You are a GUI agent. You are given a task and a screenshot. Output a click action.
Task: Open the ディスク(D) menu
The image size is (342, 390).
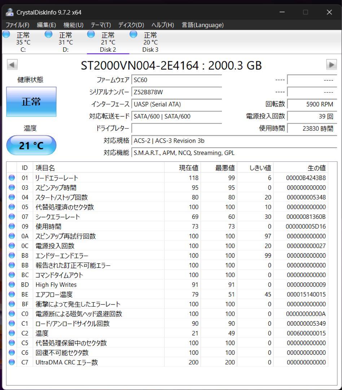(131, 25)
